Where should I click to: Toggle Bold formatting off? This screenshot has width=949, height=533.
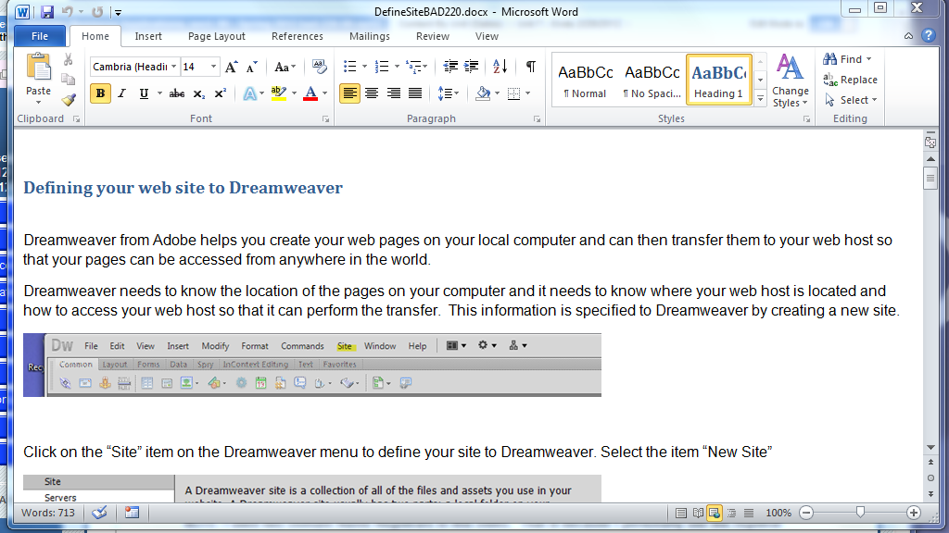pos(100,93)
